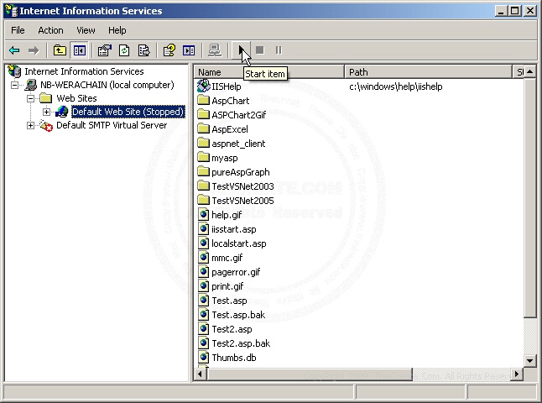Image resolution: width=542 pixels, height=403 pixels.
Task: Click the vertical scrollbar thumb
Action: 530,198
